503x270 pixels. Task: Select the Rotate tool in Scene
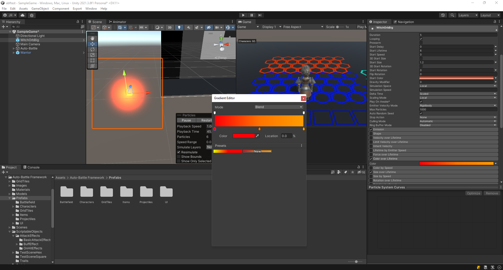tap(92, 49)
